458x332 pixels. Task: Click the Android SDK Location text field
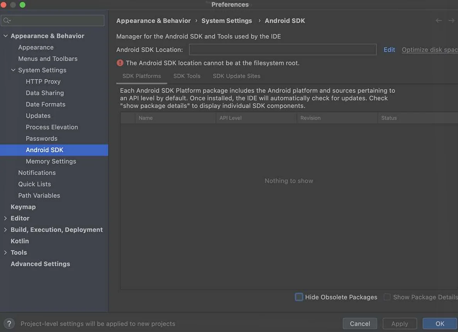coord(283,49)
